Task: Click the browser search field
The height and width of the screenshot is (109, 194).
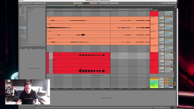Action: pyautogui.click(x=33, y=6)
